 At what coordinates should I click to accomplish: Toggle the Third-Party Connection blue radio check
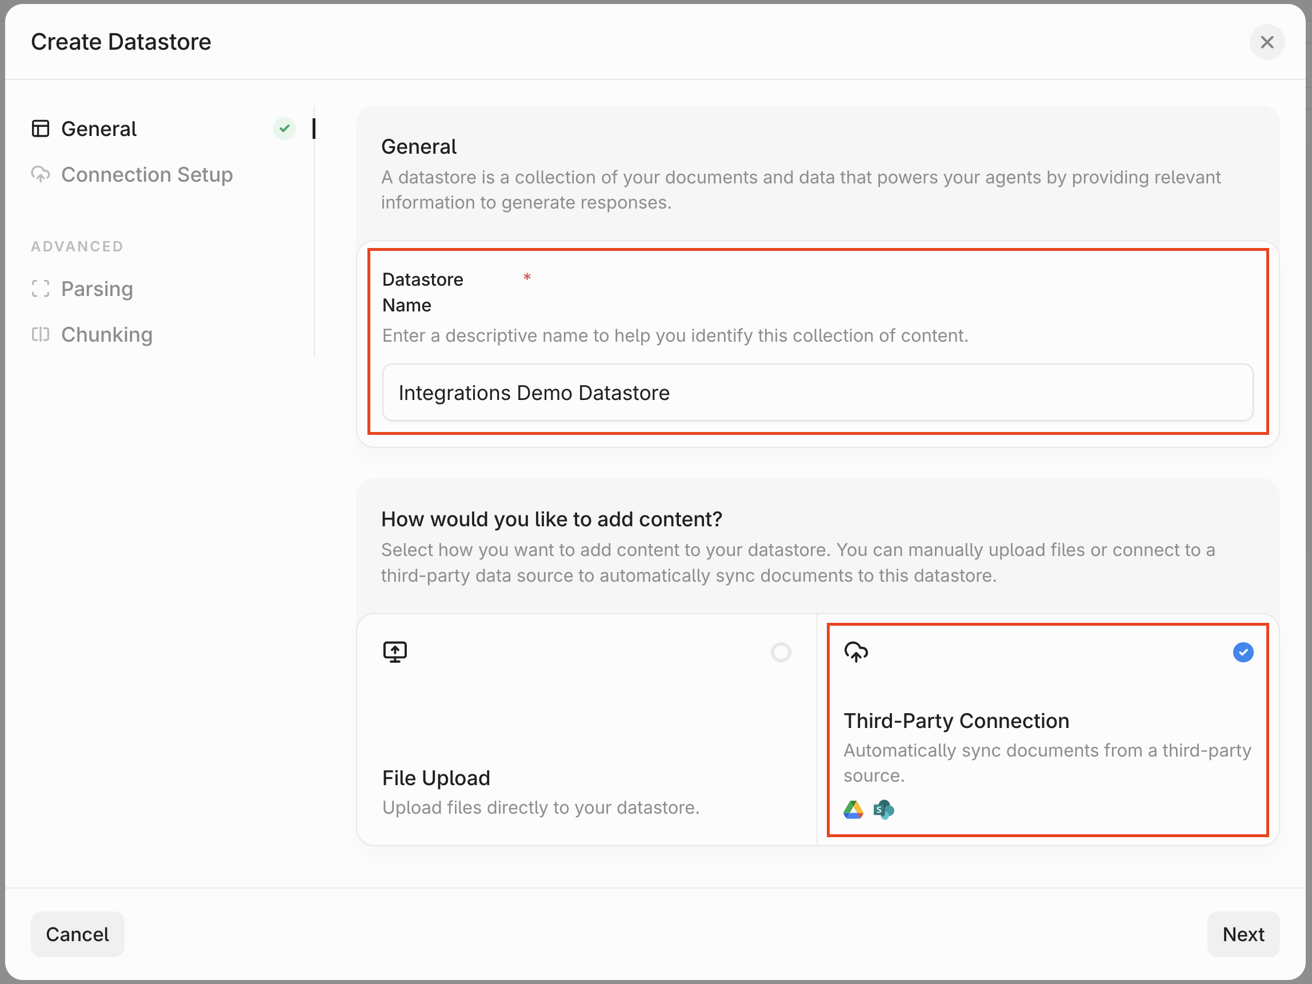(x=1243, y=653)
